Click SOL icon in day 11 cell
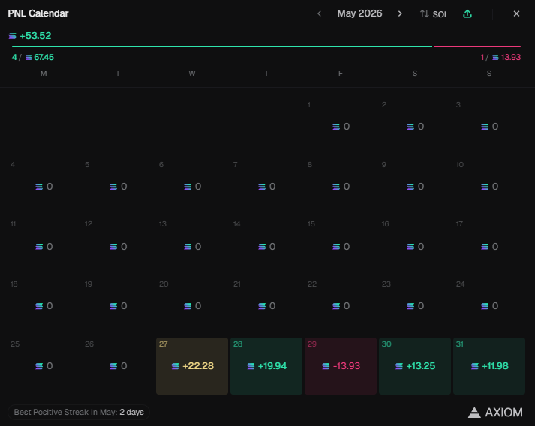The image size is (535, 426). (x=39, y=247)
